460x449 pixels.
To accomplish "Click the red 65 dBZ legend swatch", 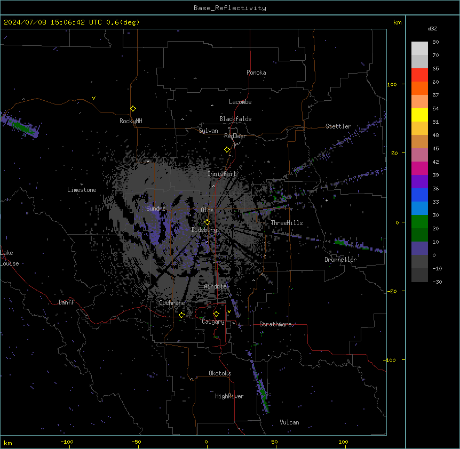I will point(419,75).
